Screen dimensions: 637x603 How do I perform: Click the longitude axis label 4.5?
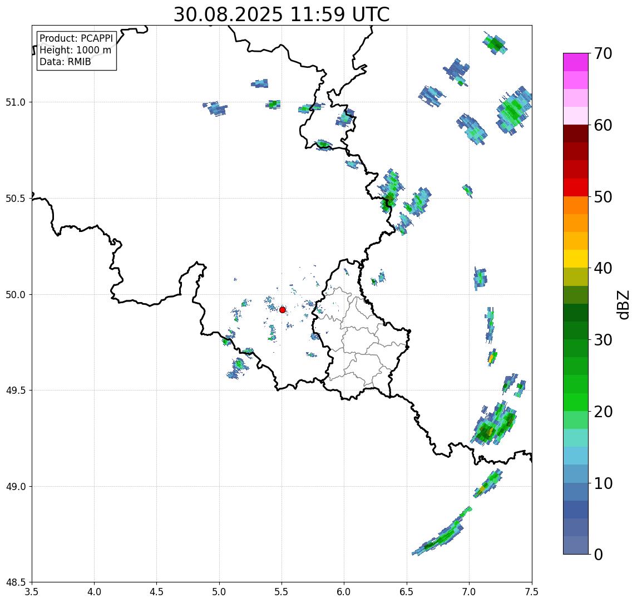[157, 591]
